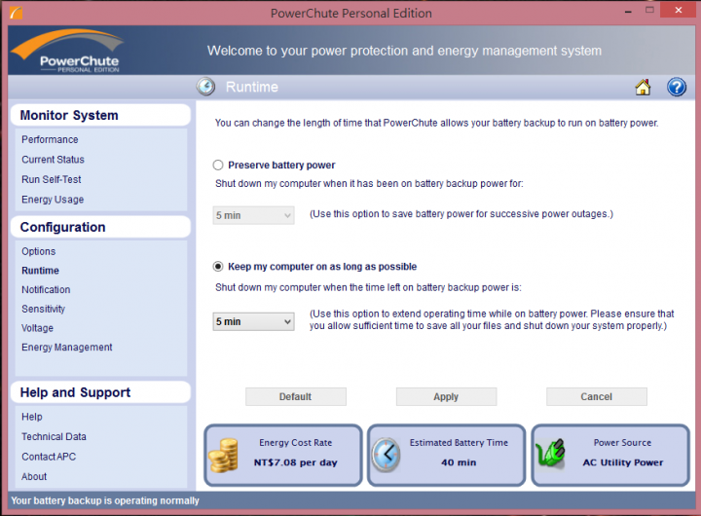Go to Run Self-Test
The height and width of the screenshot is (516, 701).
[x=52, y=179]
